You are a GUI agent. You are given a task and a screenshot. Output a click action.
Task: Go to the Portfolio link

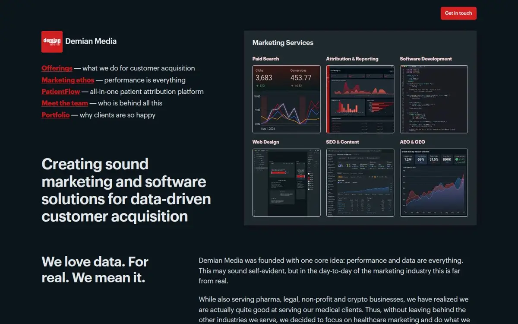click(x=56, y=115)
